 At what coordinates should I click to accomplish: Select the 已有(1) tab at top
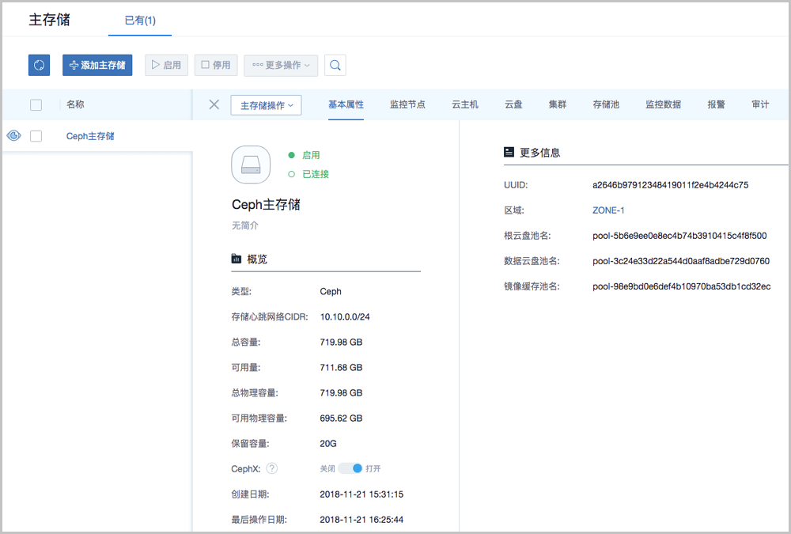pos(140,21)
